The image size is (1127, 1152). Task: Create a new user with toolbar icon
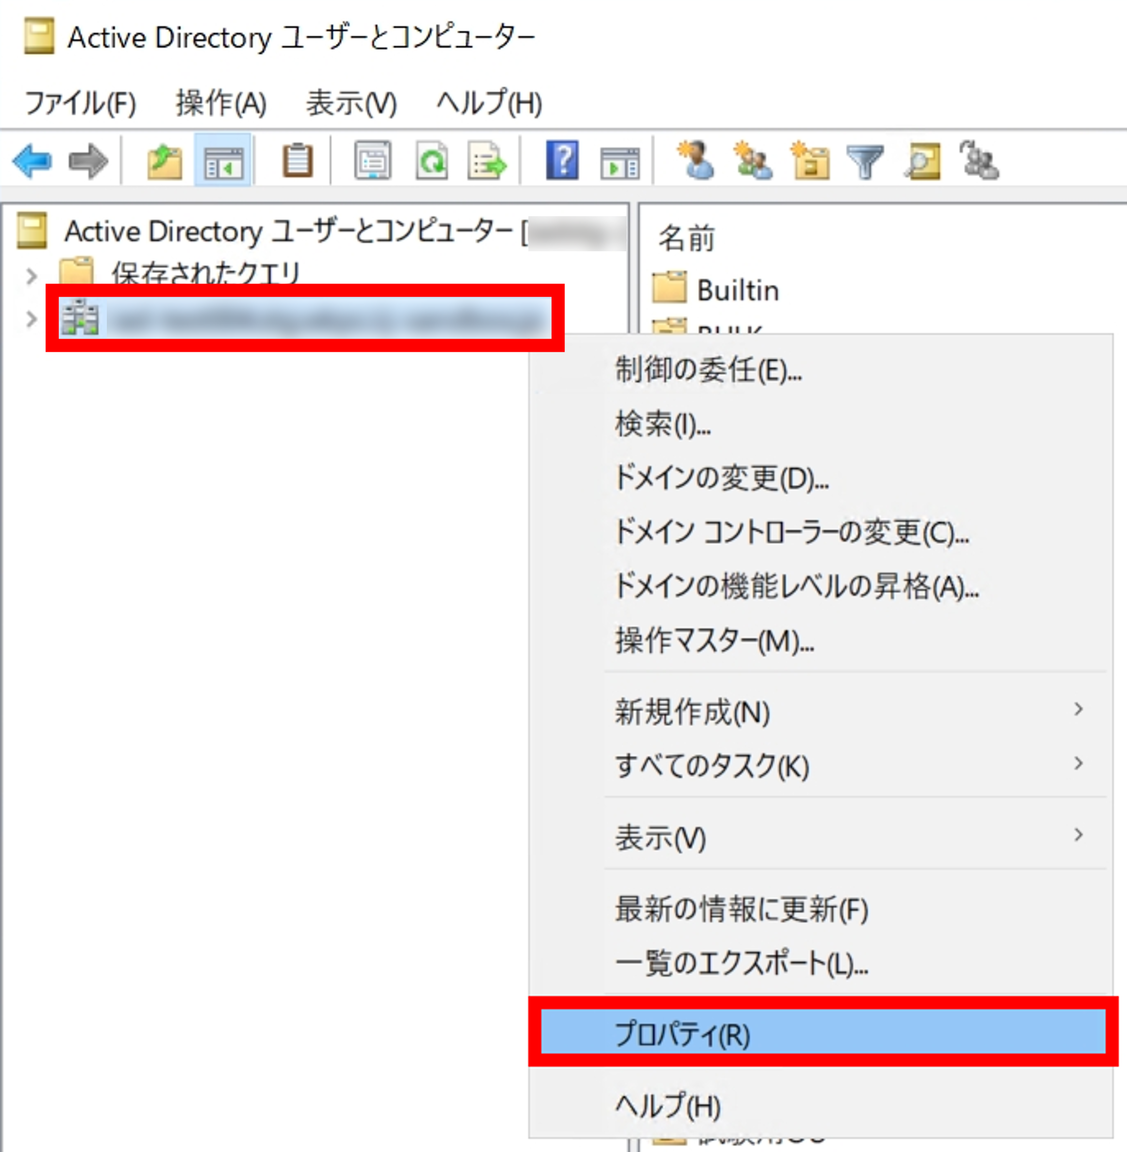[696, 160]
